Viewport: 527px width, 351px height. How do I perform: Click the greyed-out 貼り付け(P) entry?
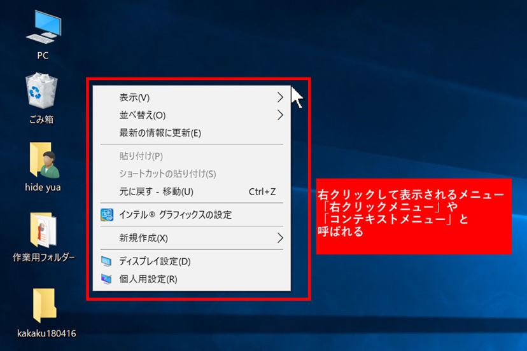(x=141, y=156)
